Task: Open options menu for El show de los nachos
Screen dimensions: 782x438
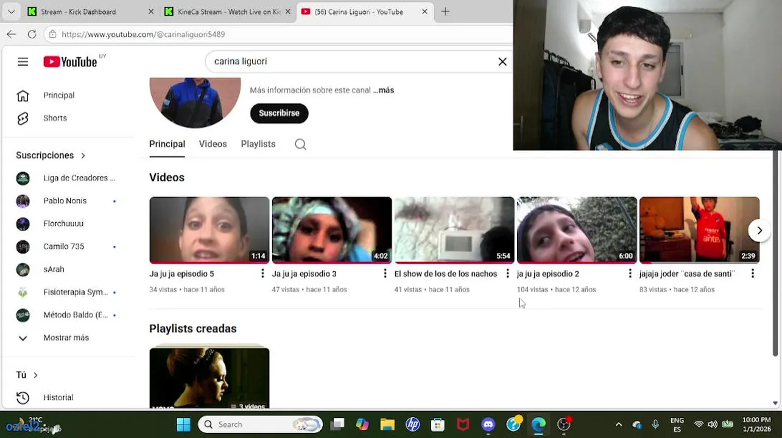Action: 507,274
